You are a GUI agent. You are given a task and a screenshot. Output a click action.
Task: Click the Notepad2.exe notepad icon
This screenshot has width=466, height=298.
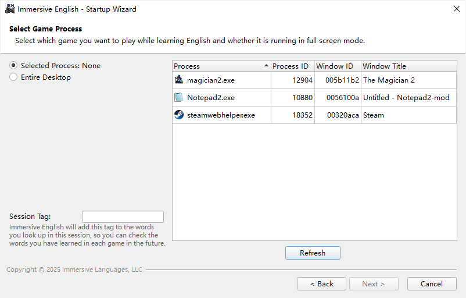coord(179,97)
